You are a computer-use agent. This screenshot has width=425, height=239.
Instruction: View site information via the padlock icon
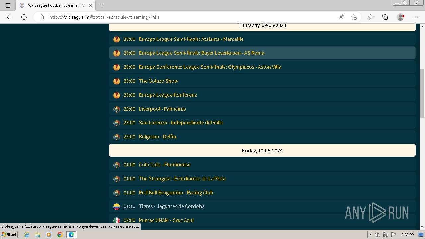point(42,17)
